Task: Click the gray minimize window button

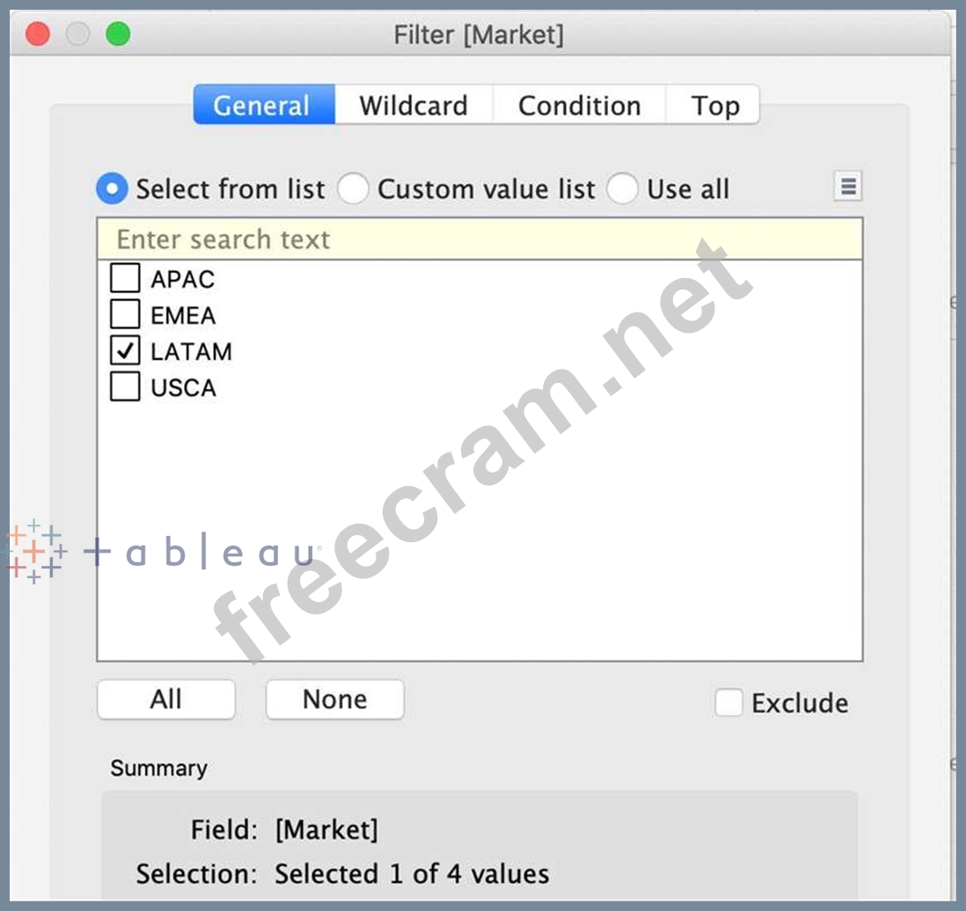Action: pyautogui.click(x=78, y=34)
